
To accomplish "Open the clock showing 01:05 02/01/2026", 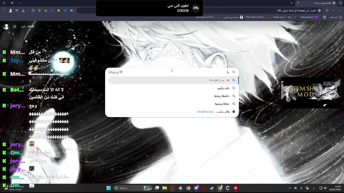I will coord(335,188).
